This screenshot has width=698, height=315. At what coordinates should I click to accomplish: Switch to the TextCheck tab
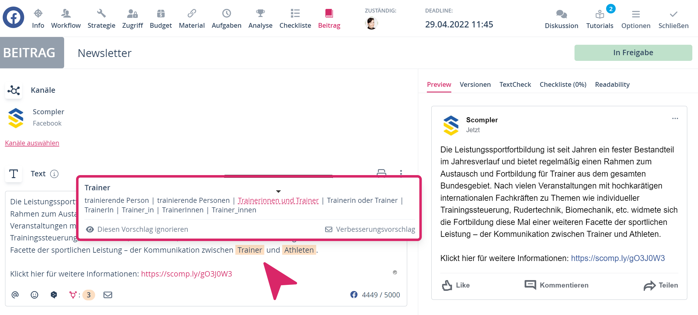pyautogui.click(x=515, y=85)
